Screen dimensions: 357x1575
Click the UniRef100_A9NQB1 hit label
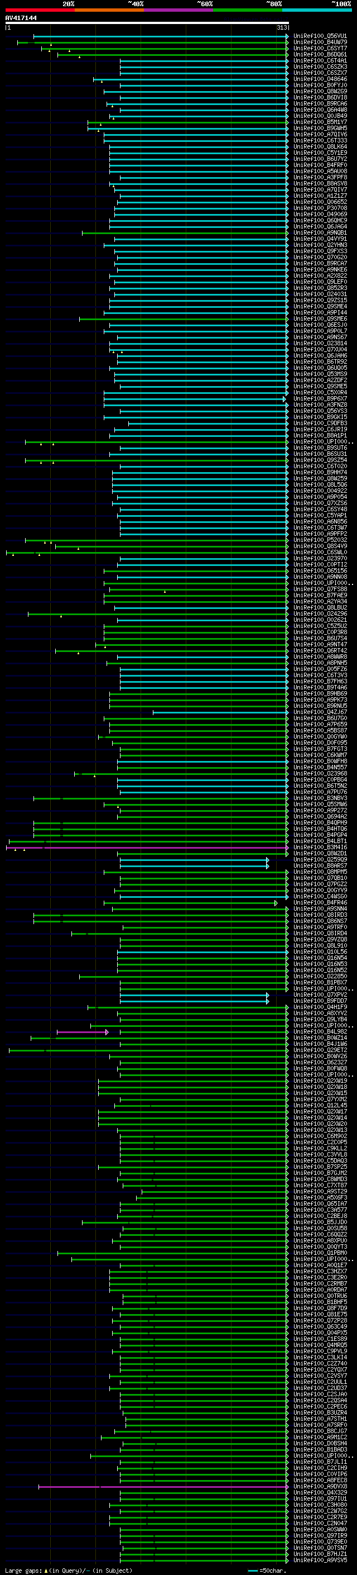[320, 232]
